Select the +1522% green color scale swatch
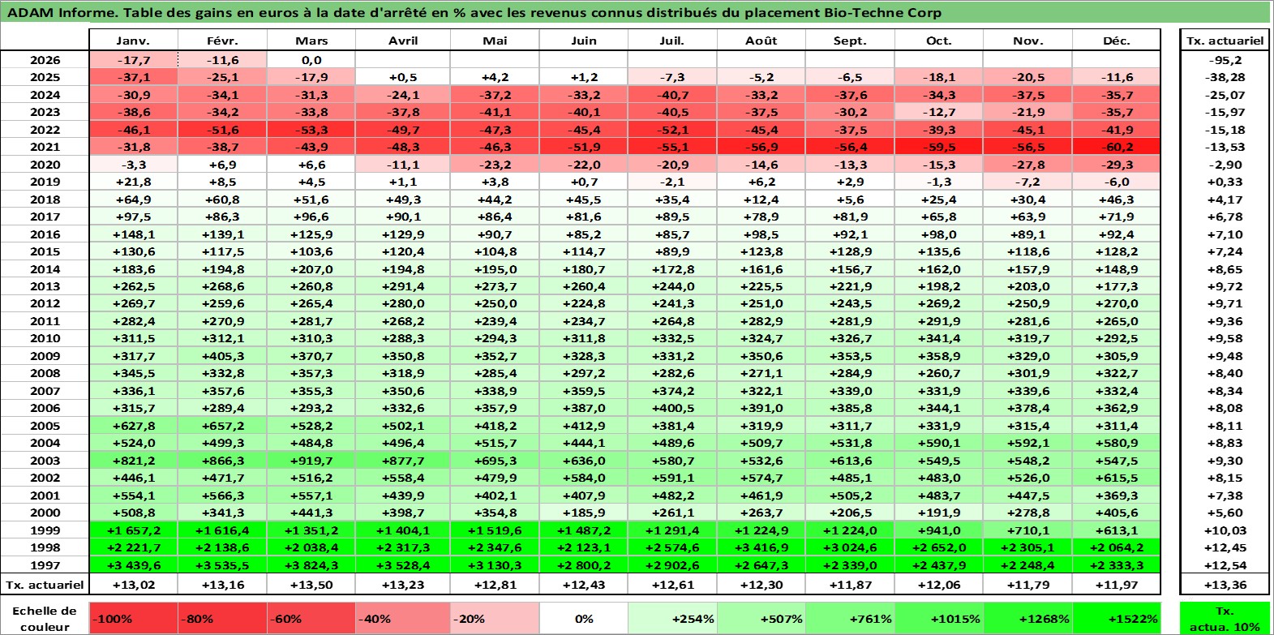1274x635 pixels. click(1117, 618)
